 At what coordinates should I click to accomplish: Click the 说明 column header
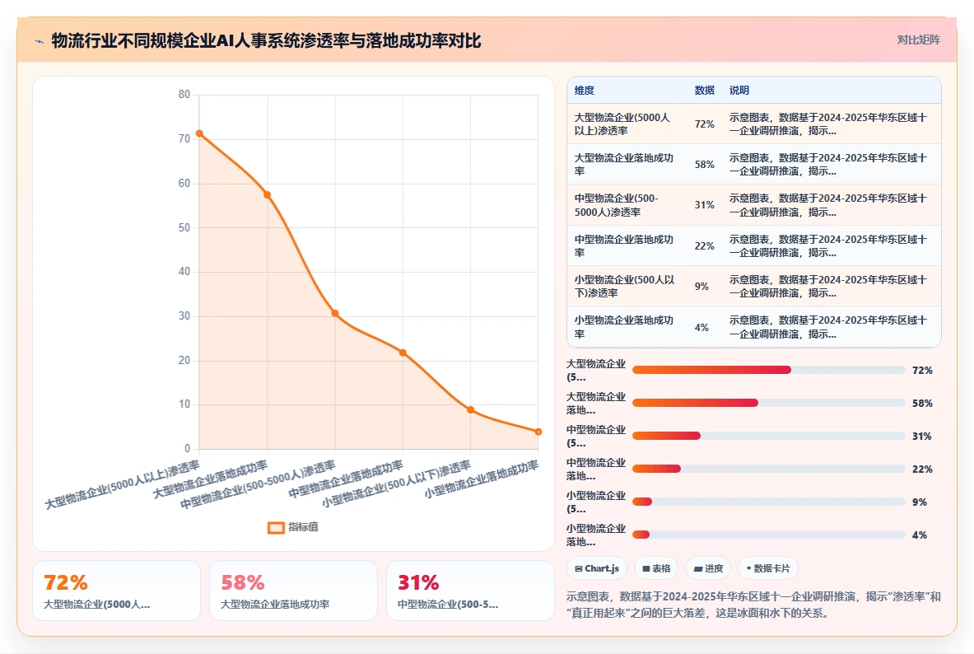[x=739, y=90]
